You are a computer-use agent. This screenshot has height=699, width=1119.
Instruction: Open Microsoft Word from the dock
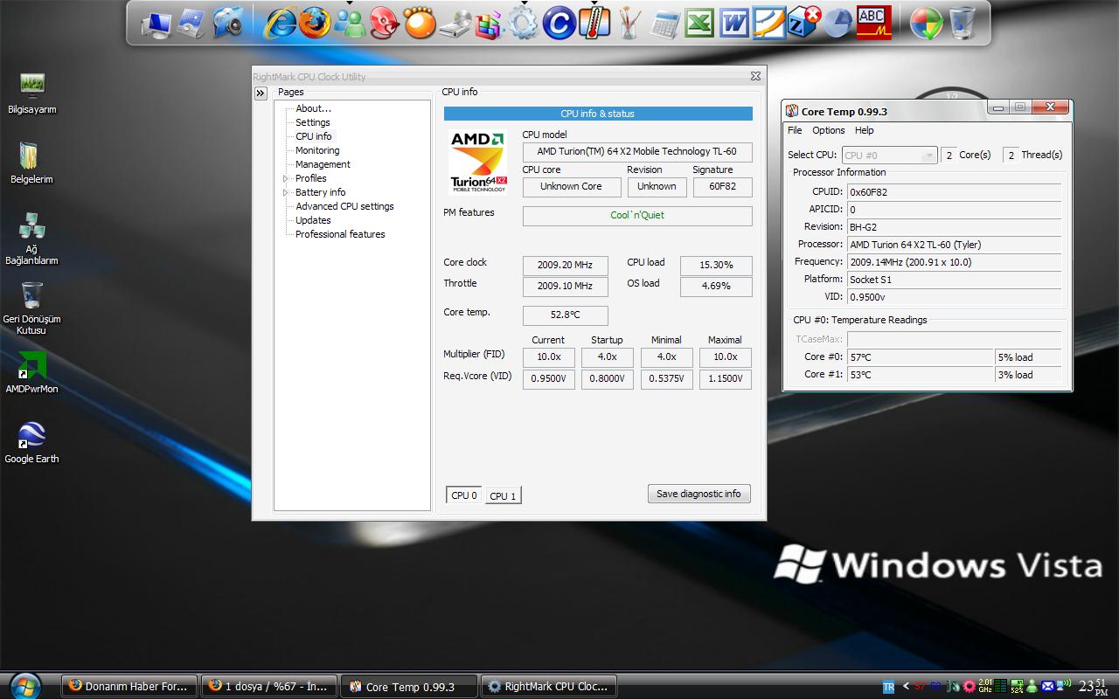734,24
